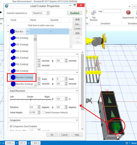Click the Blue Box visual cell icon

click(12, 31)
